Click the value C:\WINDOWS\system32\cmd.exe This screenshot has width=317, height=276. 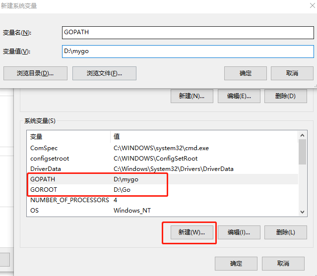pyautogui.click(x=161, y=148)
